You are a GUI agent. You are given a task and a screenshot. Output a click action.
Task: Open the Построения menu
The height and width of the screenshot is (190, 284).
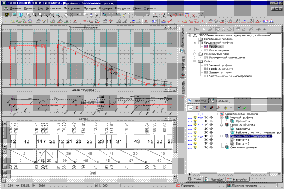(72, 8)
